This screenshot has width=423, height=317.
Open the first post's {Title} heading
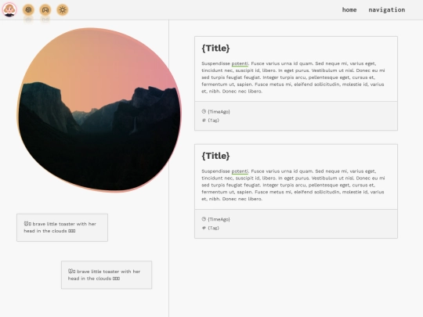click(215, 49)
